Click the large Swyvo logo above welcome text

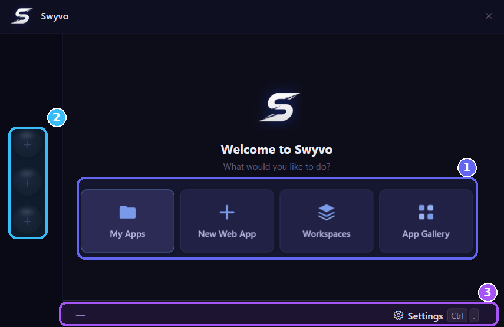click(x=279, y=107)
